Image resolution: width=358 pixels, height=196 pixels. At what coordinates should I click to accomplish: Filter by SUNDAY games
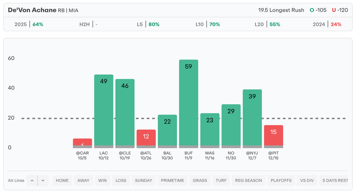[144, 181]
